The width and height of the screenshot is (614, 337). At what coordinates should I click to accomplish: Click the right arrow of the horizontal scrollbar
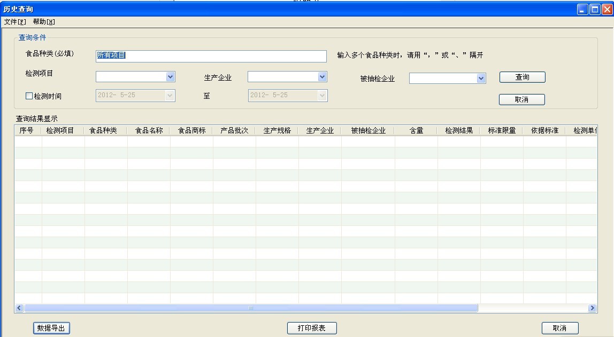(592, 308)
